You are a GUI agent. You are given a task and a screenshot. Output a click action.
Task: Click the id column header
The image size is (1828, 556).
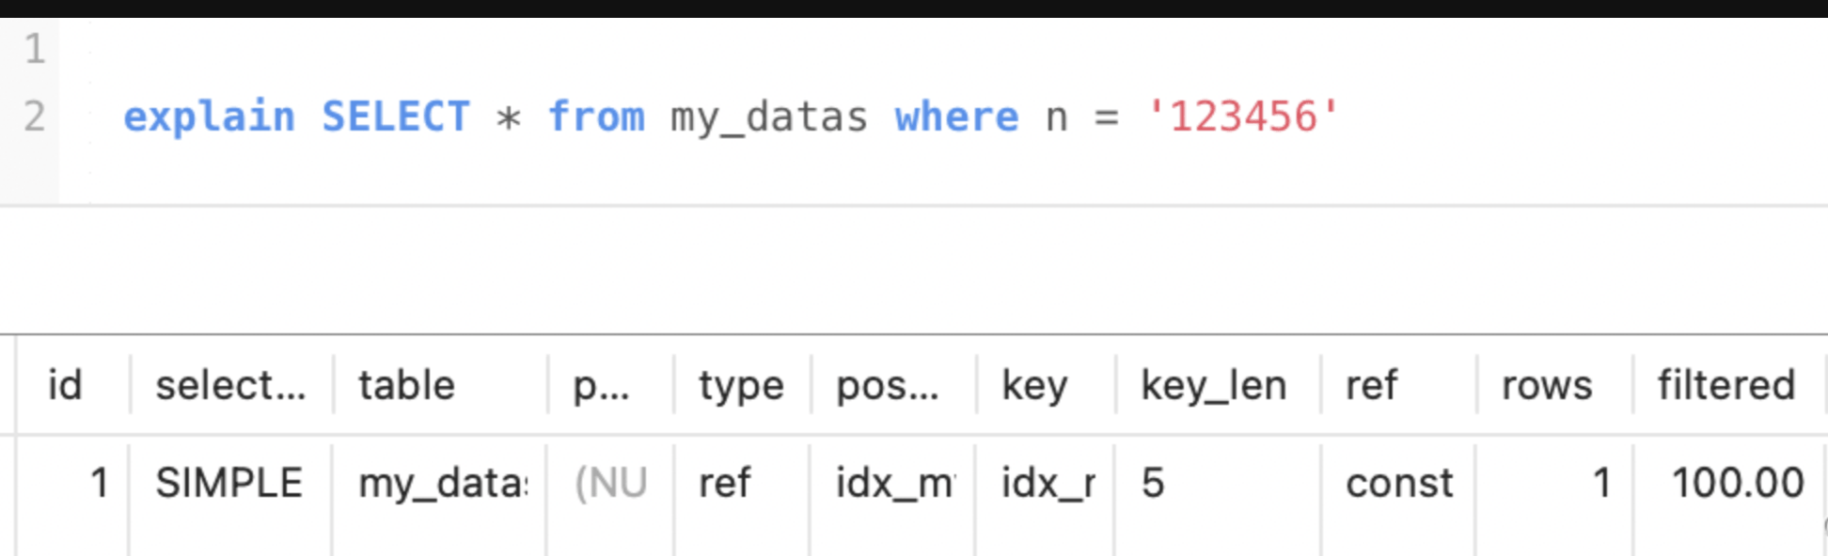coord(65,385)
